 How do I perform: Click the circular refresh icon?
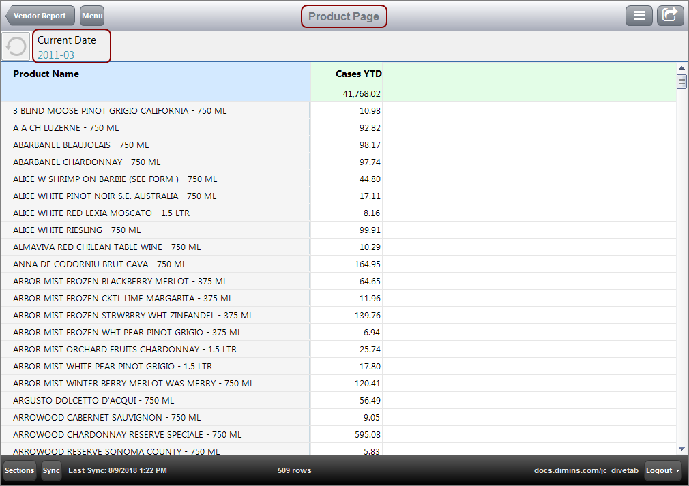tap(15, 46)
